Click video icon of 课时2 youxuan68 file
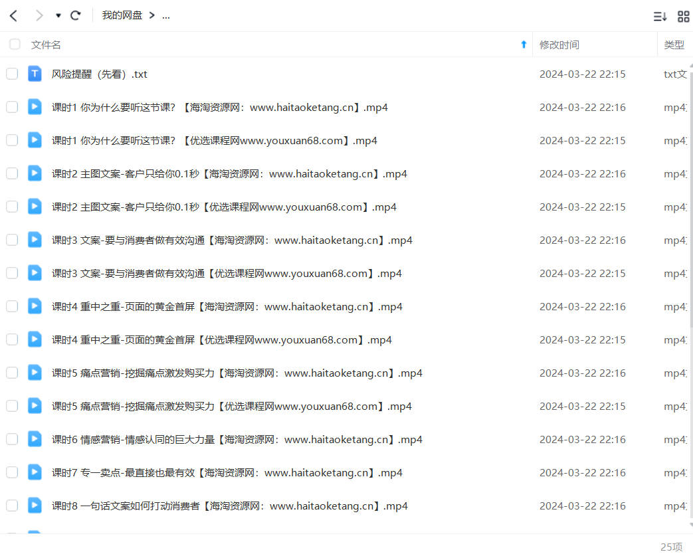Image resolution: width=693 pixels, height=560 pixels. coord(35,207)
